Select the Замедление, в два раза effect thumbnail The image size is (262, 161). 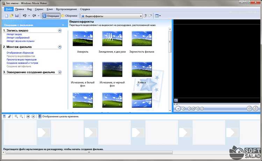112,38
